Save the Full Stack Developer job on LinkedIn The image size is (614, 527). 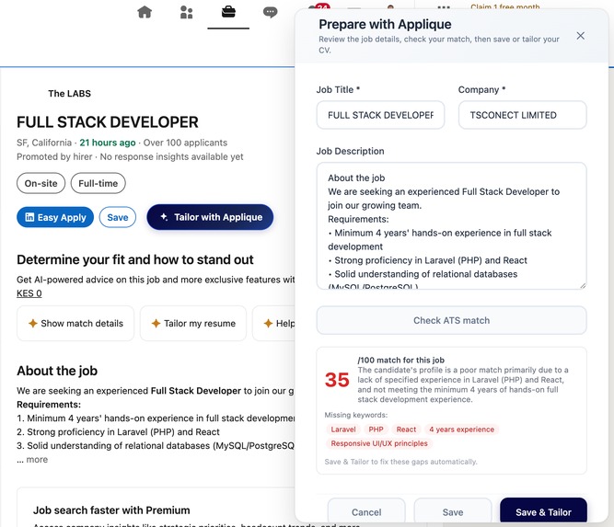point(118,217)
